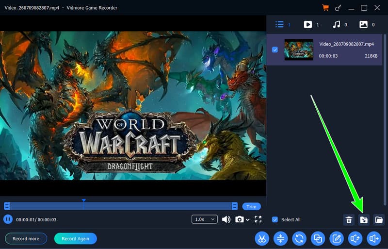The image size is (388, 249).
Task: Open the shopping cart purchase icon
Action: [x=325, y=8]
